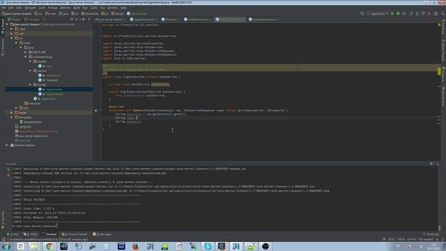Switch to Application.java editor tab
This screenshot has width=446, height=251.
click(144, 20)
